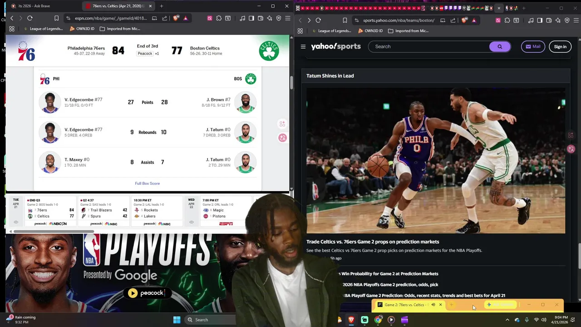Reload the Yahoo Sports page

point(318,20)
